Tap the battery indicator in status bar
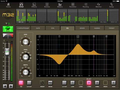This screenshot has height=90, width=120. point(118,1)
